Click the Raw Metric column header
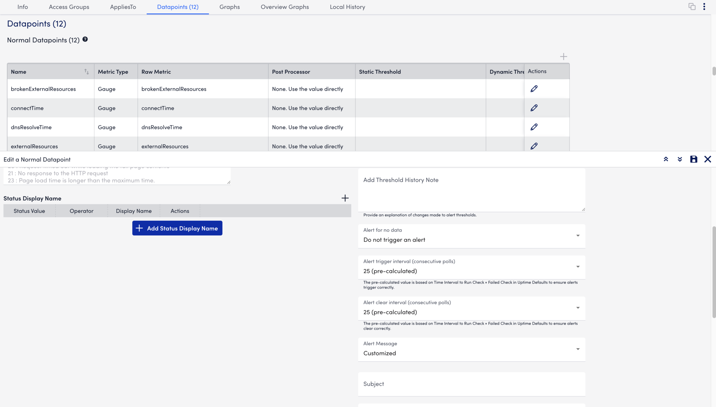The image size is (716, 407). (x=203, y=72)
